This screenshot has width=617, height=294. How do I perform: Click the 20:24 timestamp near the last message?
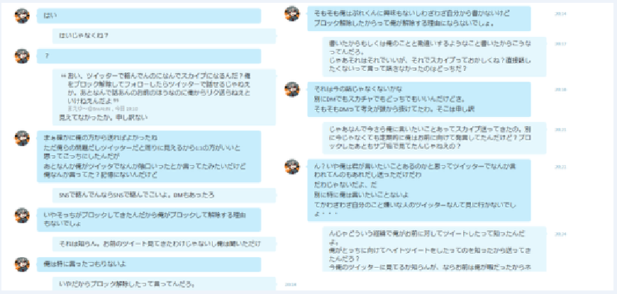click(x=560, y=234)
